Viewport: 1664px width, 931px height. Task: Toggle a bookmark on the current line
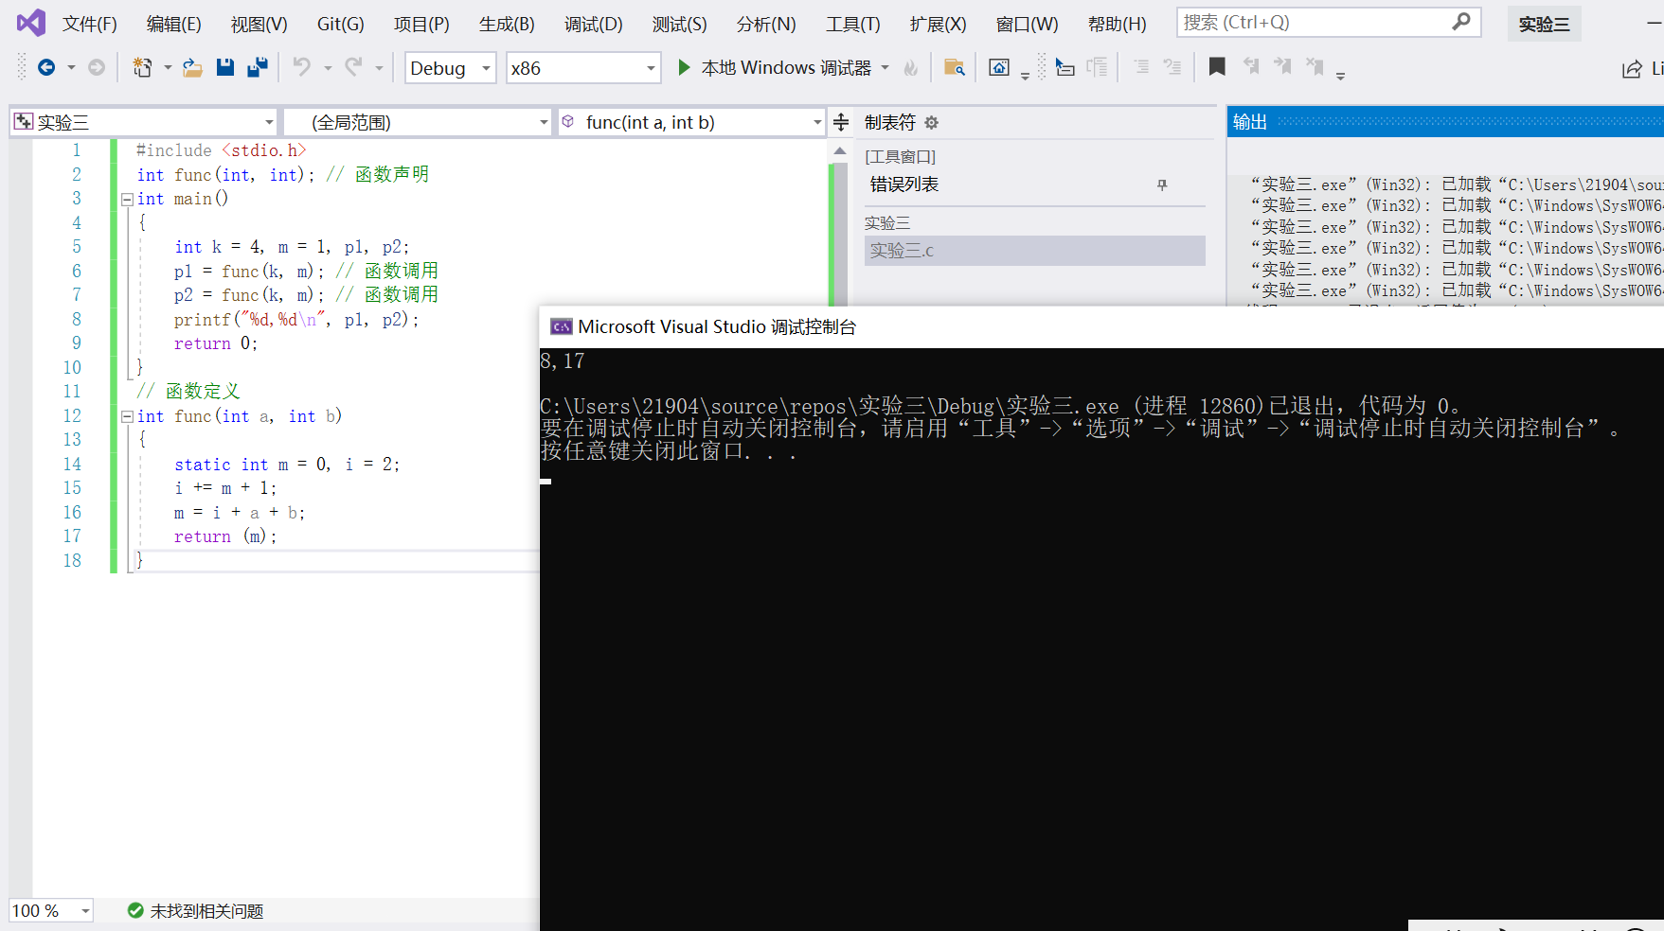[x=1217, y=66]
